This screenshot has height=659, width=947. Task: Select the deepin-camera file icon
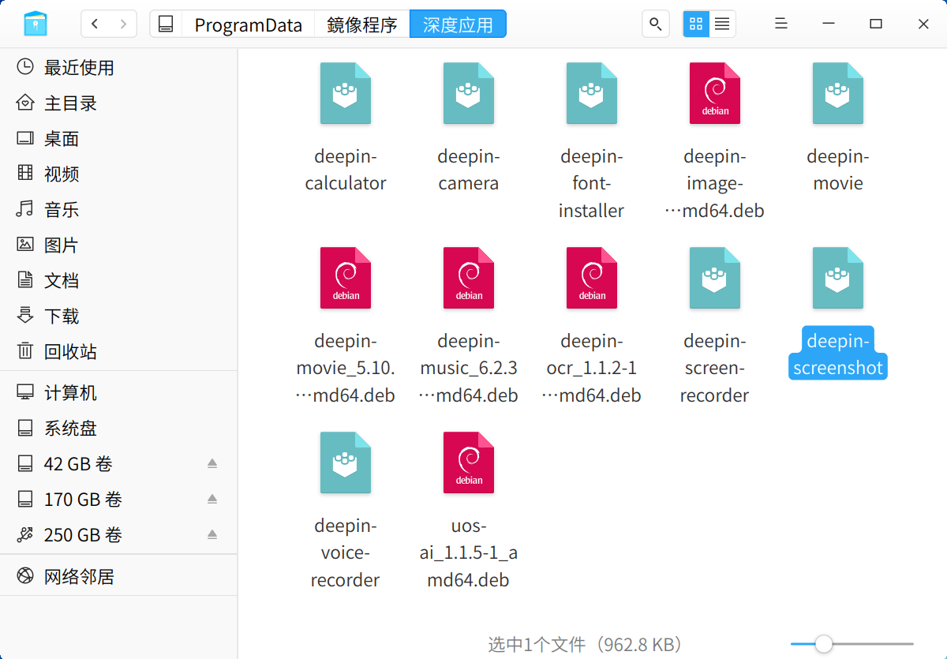(469, 93)
